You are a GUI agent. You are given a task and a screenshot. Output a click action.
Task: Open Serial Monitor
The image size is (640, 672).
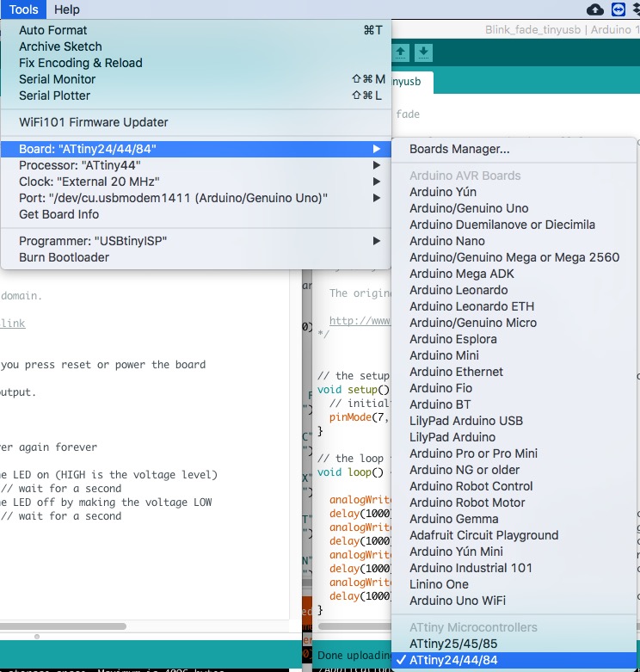196,79
